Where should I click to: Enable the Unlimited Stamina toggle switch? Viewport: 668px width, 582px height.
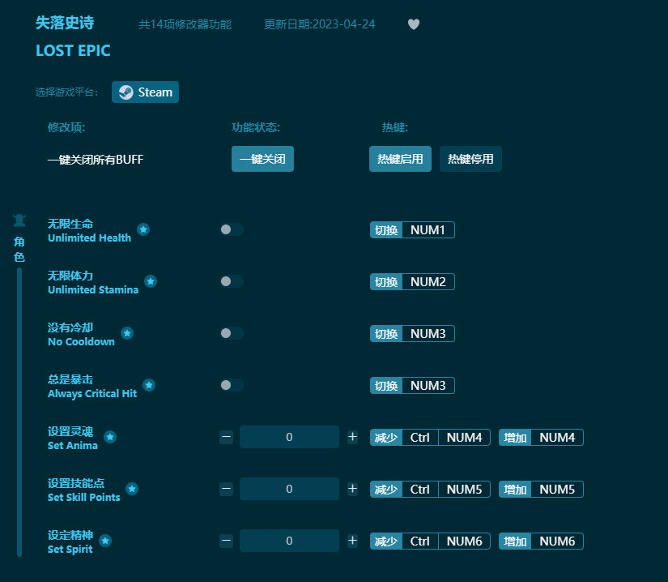tap(232, 281)
